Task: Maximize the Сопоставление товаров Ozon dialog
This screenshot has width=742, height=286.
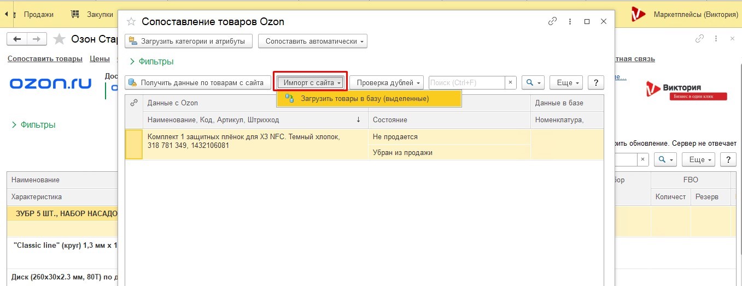Action: point(587,22)
